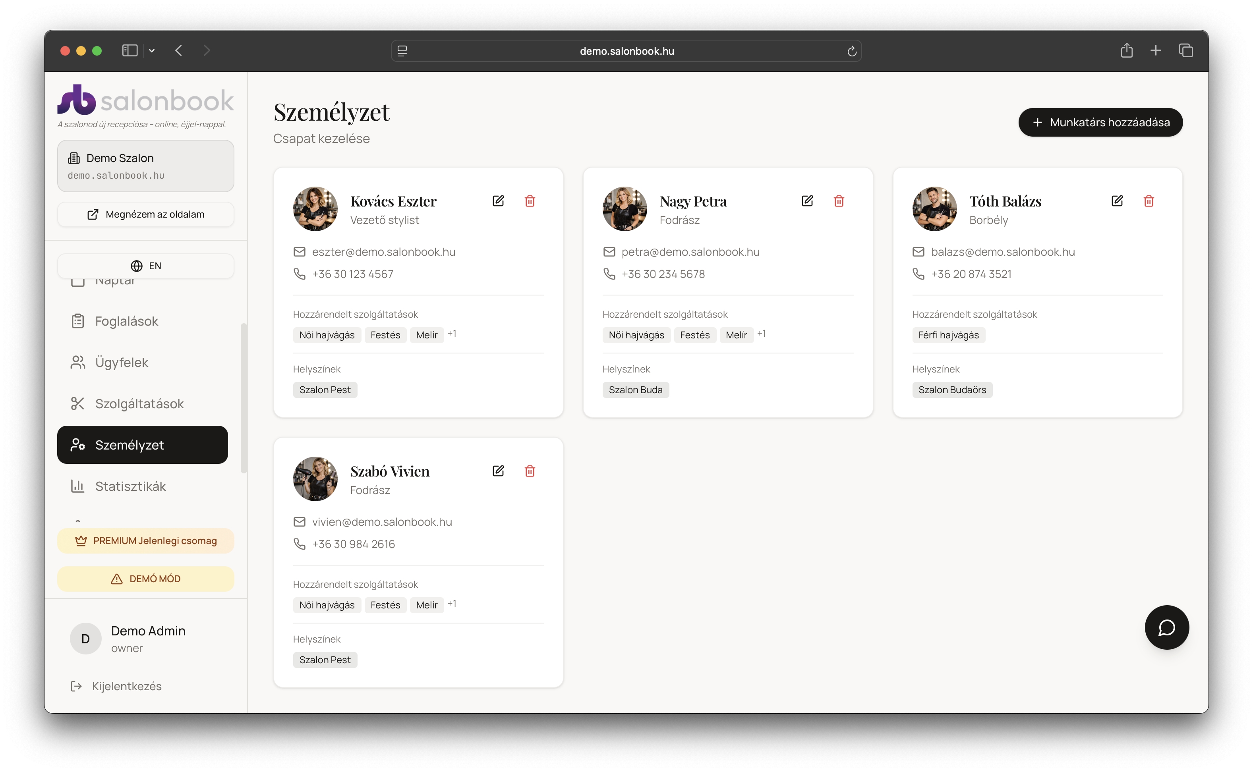Open a new browser tab
1253x772 pixels.
tap(1156, 50)
